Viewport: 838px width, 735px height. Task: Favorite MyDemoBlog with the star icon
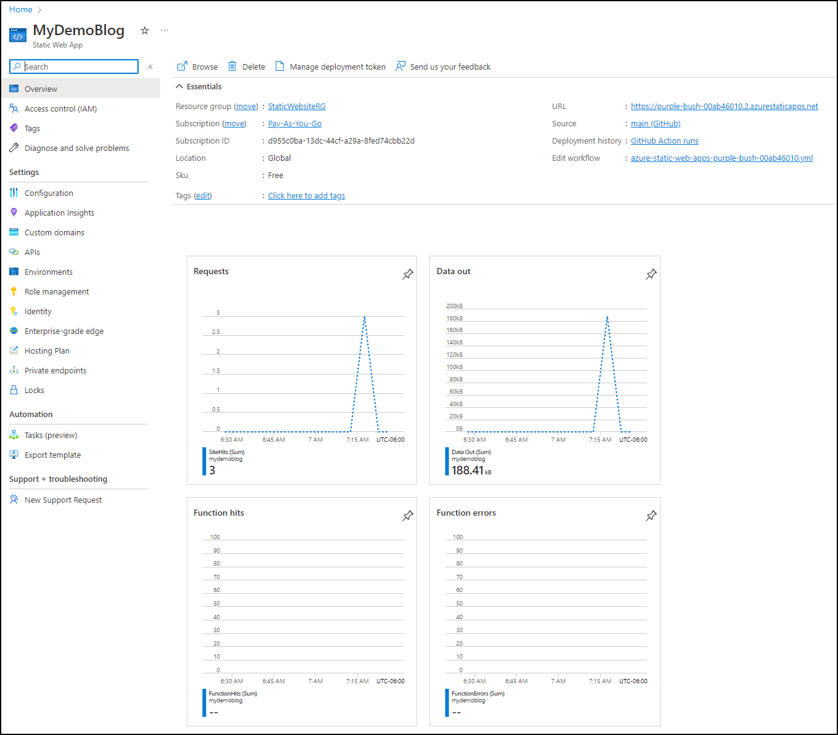[x=145, y=30]
